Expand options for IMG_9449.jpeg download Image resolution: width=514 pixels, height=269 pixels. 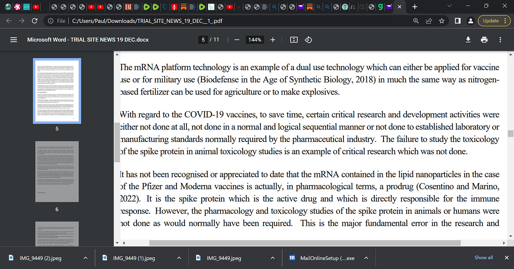272,258
